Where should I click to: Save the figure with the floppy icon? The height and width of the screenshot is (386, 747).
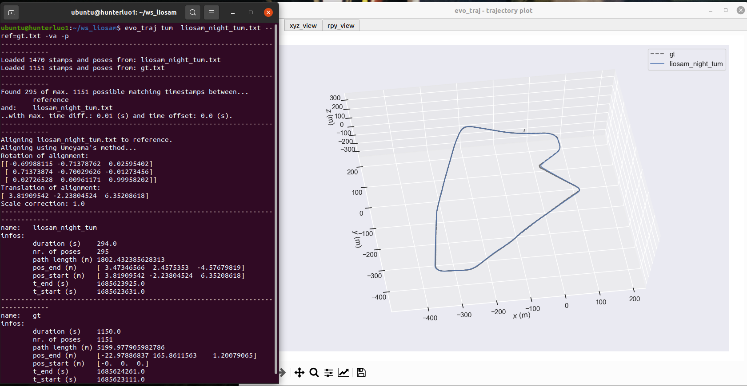[361, 373]
